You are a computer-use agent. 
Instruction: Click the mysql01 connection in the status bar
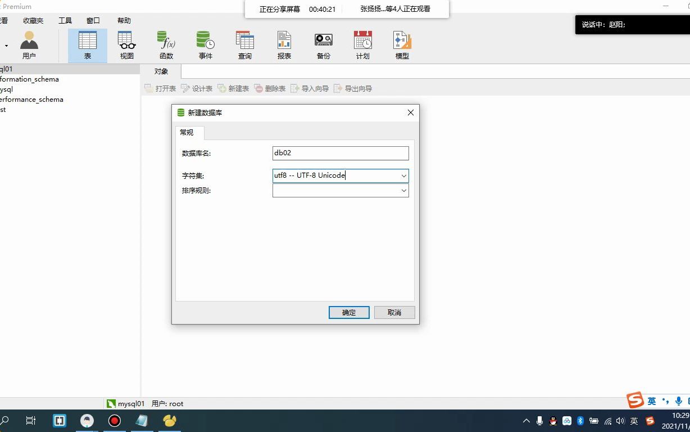click(126, 403)
